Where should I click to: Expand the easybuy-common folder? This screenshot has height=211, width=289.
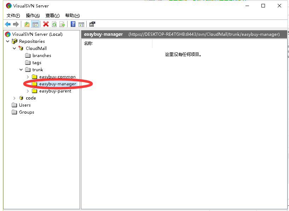pyautogui.click(x=28, y=77)
